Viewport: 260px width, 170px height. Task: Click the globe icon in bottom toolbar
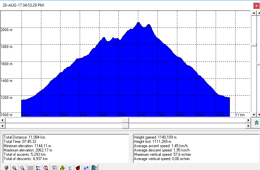pos(6,168)
